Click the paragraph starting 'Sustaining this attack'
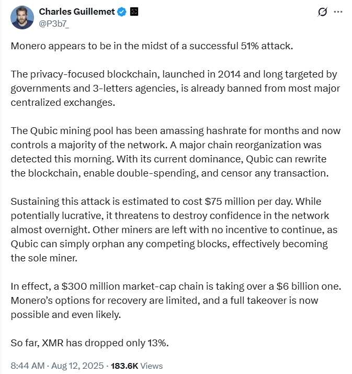The image size is (352, 374). click(x=174, y=230)
